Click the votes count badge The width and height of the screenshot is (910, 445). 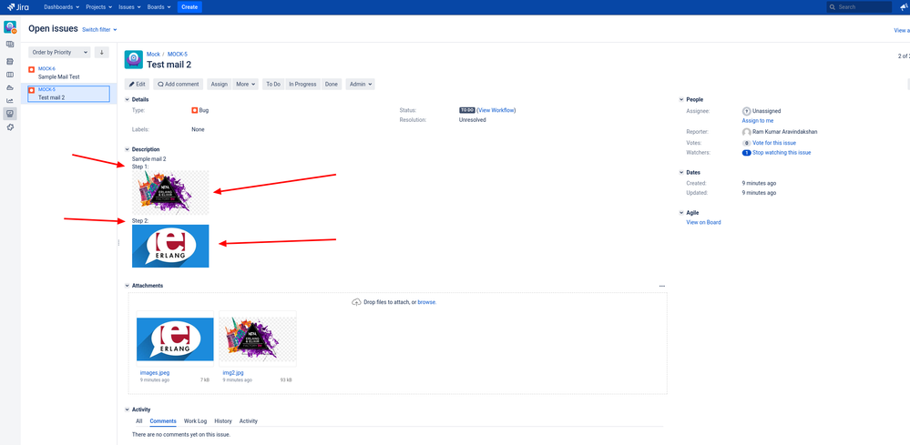pyautogui.click(x=746, y=143)
